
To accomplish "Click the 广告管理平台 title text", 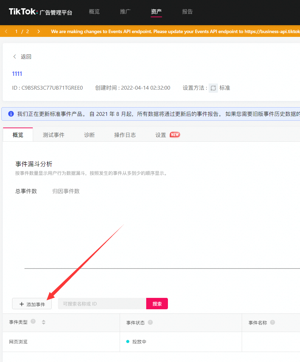I will point(56,12).
